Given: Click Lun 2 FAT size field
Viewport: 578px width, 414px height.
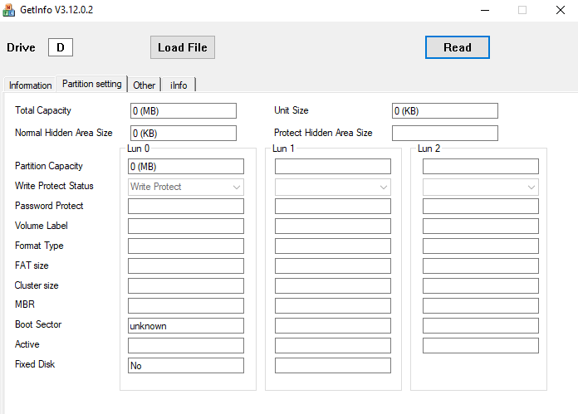Looking at the screenshot, I should coord(480,266).
